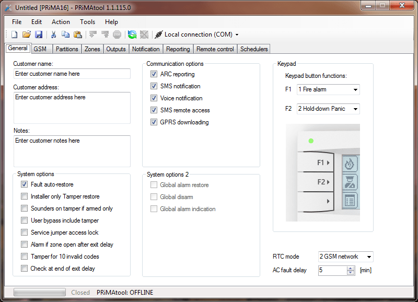Cut using the scissors icon
This screenshot has width=418, height=302.
point(53,34)
